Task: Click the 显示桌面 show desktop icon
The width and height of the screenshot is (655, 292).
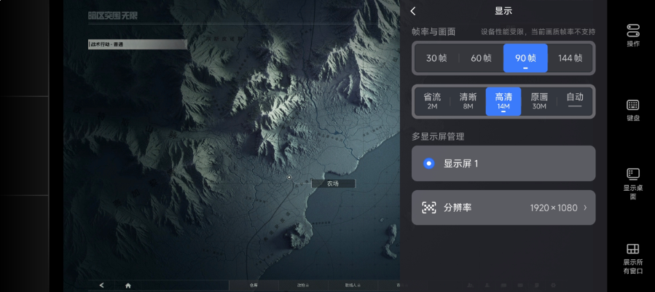Action: [x=633, y=174]
